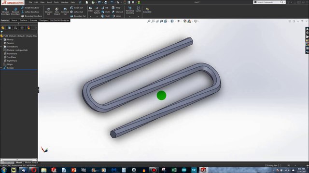The width and height of the screenshot is (309, 173).
Task: Click the Save icon in top toolbar
Action: pos(99,2)
